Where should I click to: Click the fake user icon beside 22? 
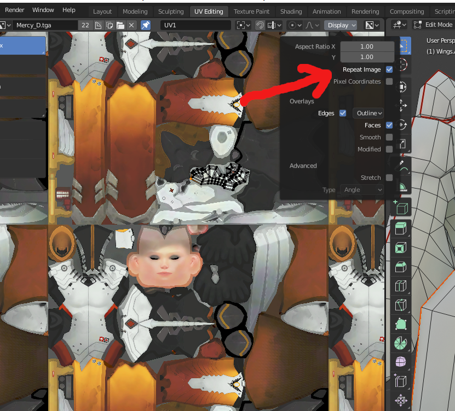(x=99, y=25)
